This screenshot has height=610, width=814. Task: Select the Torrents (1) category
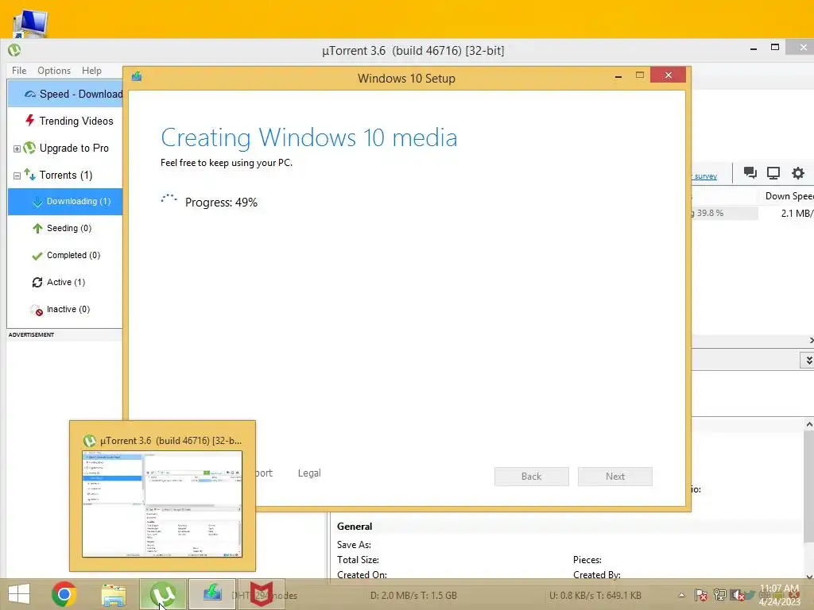[65, 175]
